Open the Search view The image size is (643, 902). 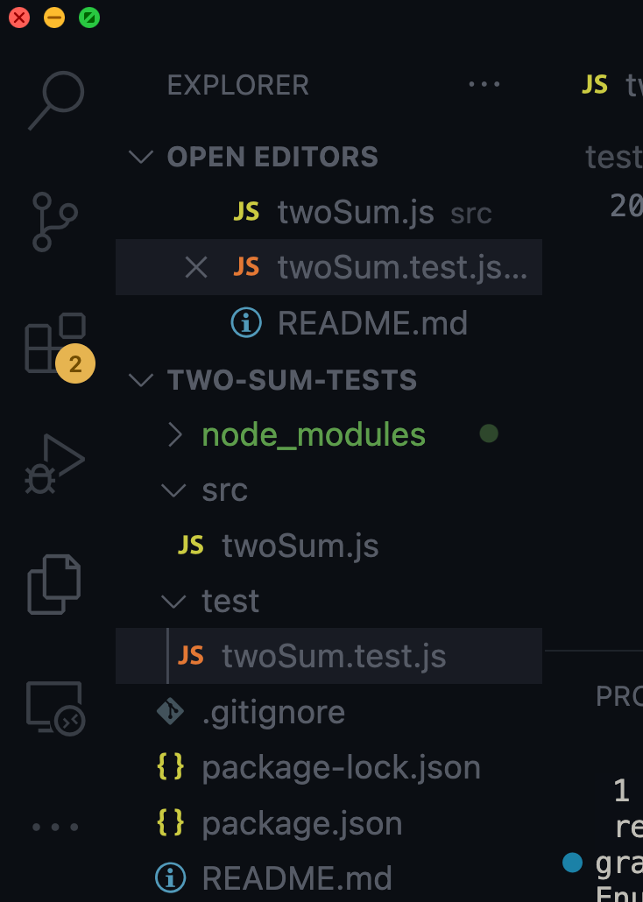pyautogui.click(x=56, y=101)
